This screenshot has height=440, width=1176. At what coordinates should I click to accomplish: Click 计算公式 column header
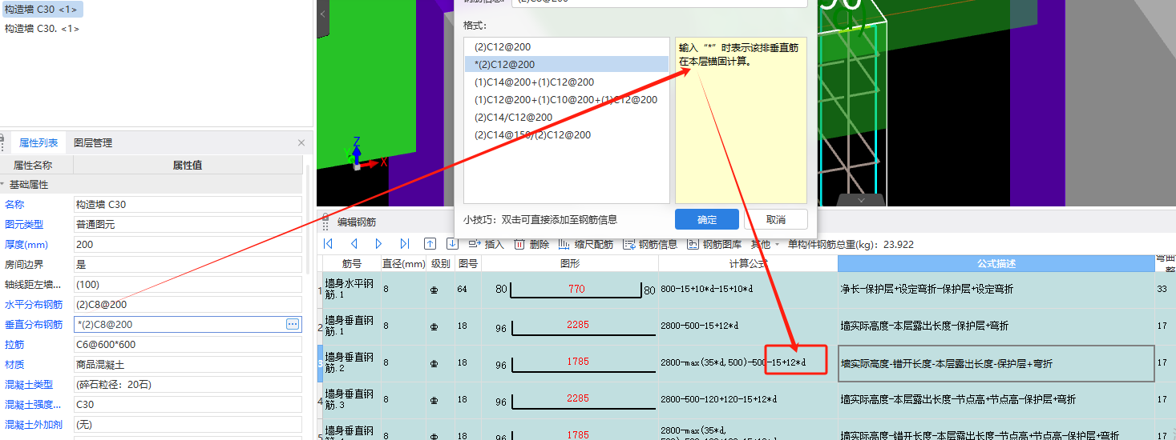coord(748,263)
